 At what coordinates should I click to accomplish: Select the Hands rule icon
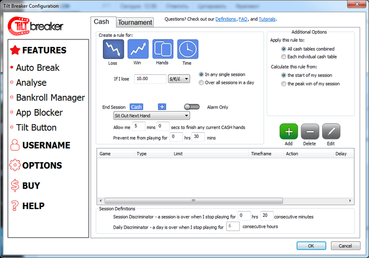click(163, 49)
